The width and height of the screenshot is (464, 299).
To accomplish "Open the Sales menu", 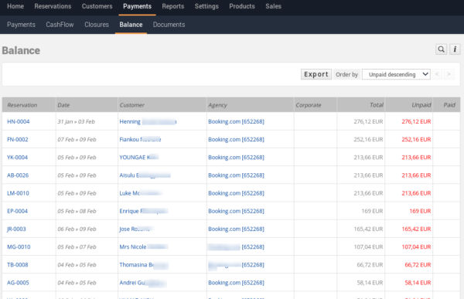I will coord(273,6).
